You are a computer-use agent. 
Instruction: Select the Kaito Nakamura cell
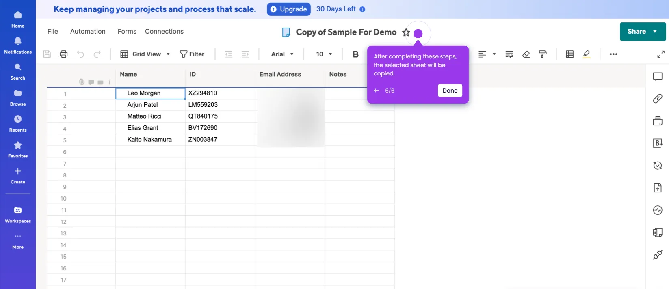coord(150,140)
